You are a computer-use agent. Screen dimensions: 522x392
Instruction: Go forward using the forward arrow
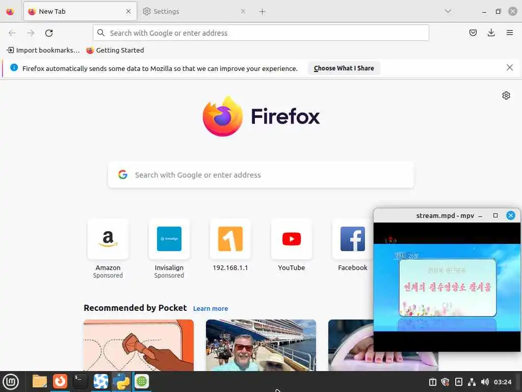31,33
